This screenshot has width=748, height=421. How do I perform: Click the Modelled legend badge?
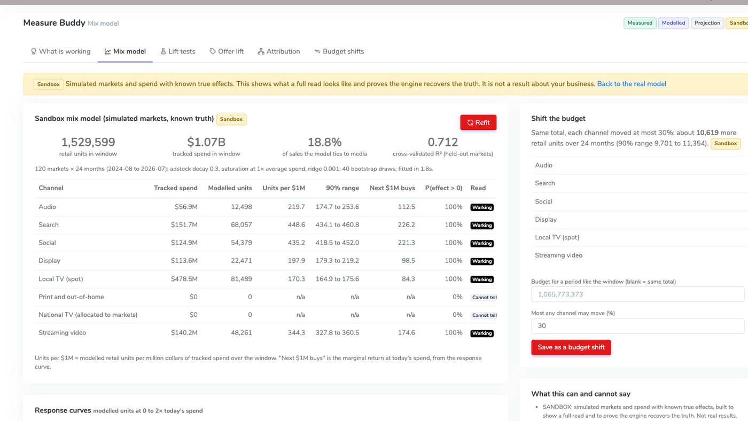click(673, 23)
